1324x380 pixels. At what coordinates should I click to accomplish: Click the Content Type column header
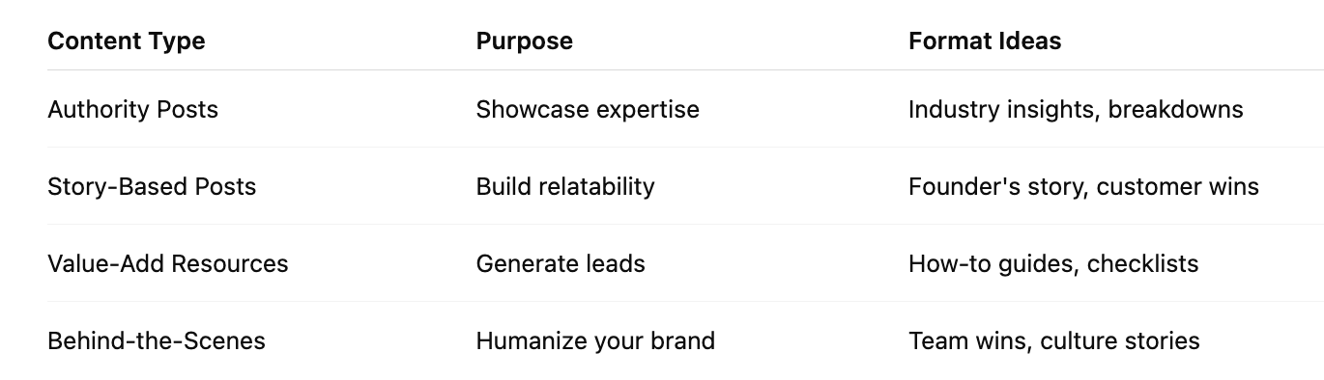(127, 41)
